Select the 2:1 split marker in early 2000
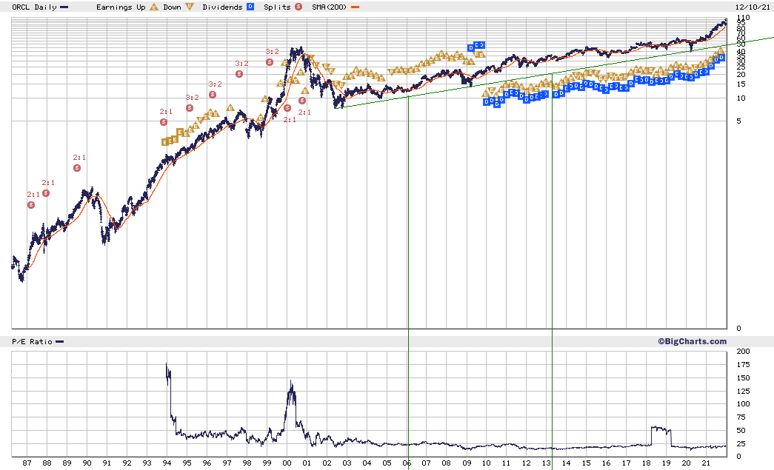 tap(287, 107)
